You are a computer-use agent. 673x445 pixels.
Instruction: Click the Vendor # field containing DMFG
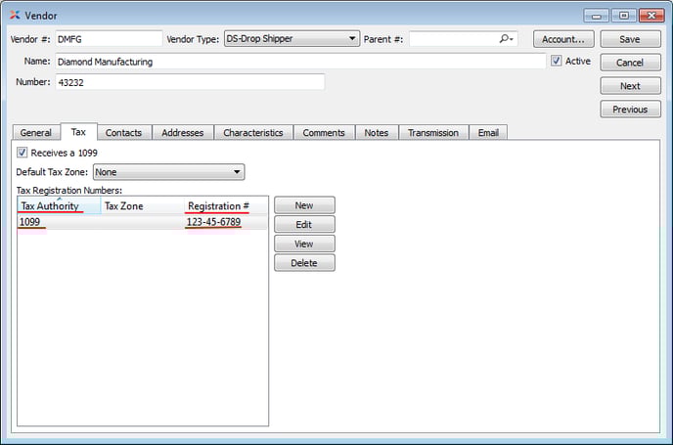click(109, 39)
